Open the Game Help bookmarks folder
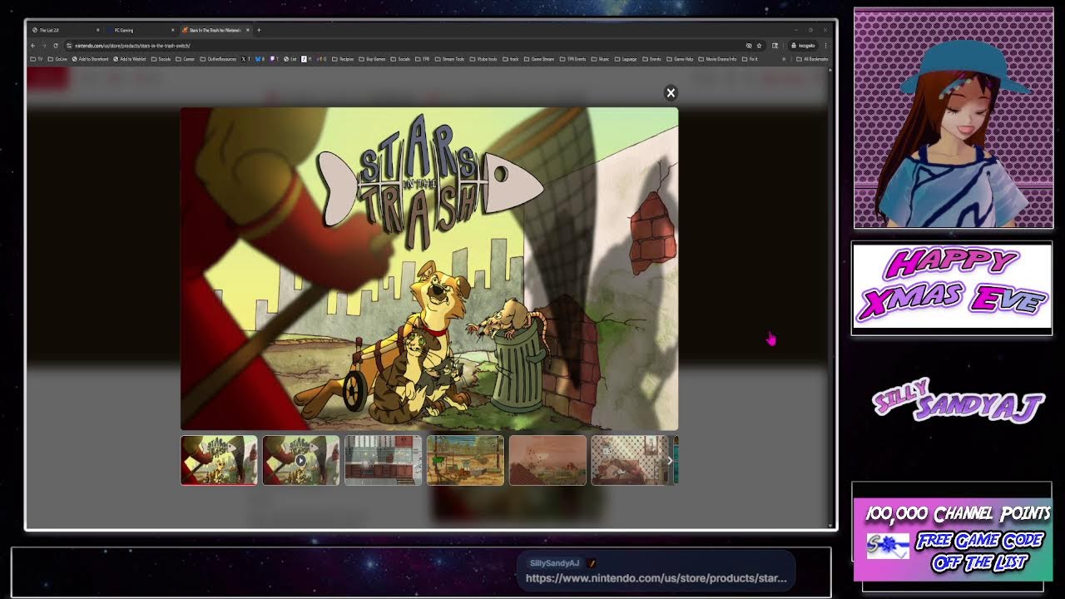1065x599 pixels. click(680, 59)
